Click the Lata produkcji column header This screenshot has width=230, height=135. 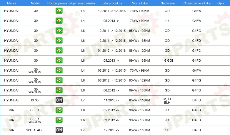coord(112,3)
